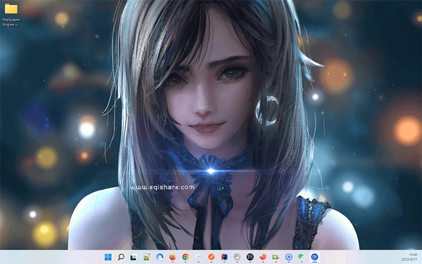Open Google Chrome

185,257
